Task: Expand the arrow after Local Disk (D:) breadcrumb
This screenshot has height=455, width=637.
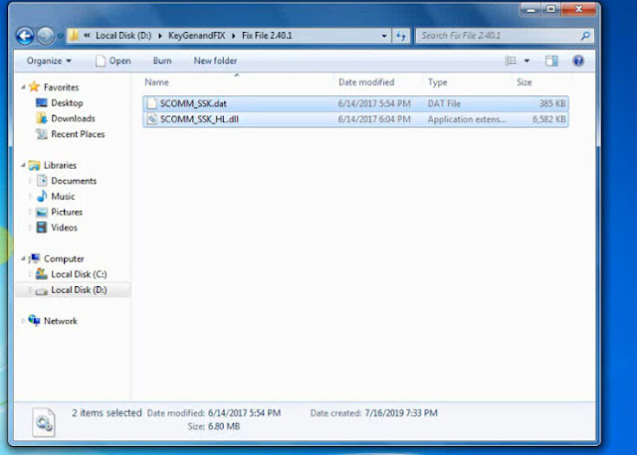Action: coord(159,36)
